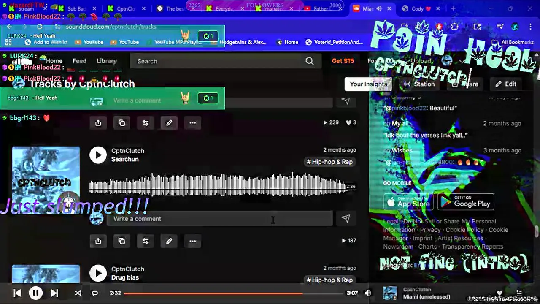Viewport: 540px width, 304px height.
Task: Open the Privacy link in footer
Action: coord(430,230)
